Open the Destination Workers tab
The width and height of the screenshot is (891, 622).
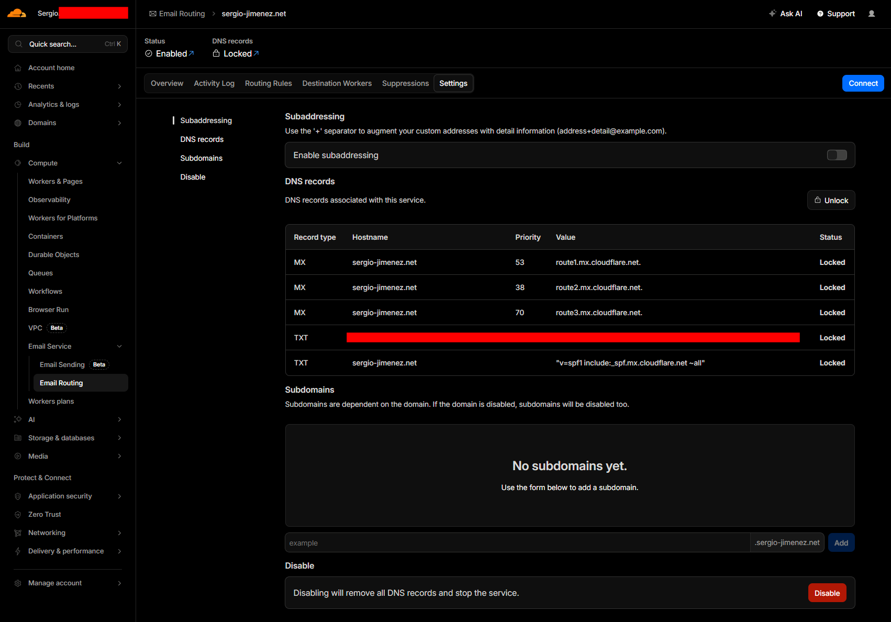click(x=337, y=83)
